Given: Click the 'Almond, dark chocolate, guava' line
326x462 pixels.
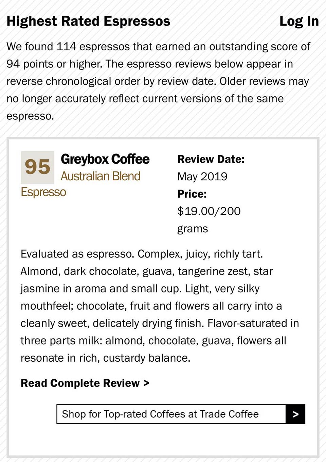Looking at the screenshot, I should coord(147,271).
